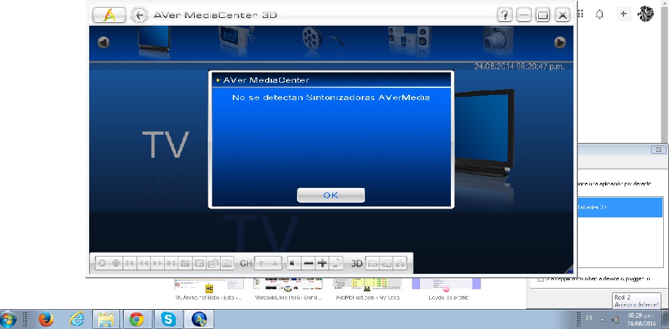669x329 pixels.
Task: Launch Internet Explorer from the taskbar
Action: point(77,319)
